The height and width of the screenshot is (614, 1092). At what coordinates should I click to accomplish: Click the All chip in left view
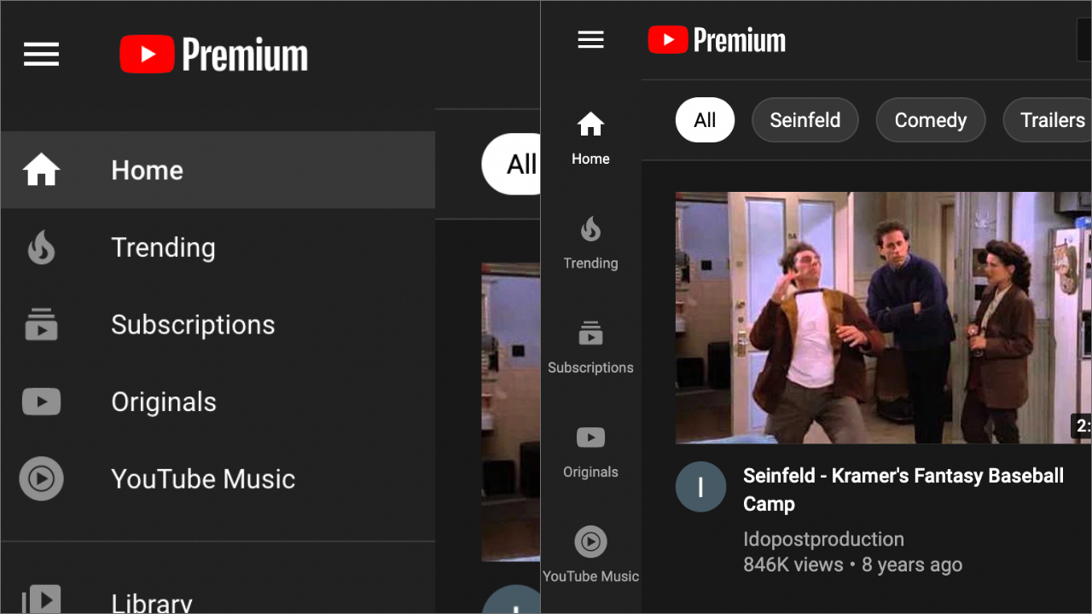[511, 164]
